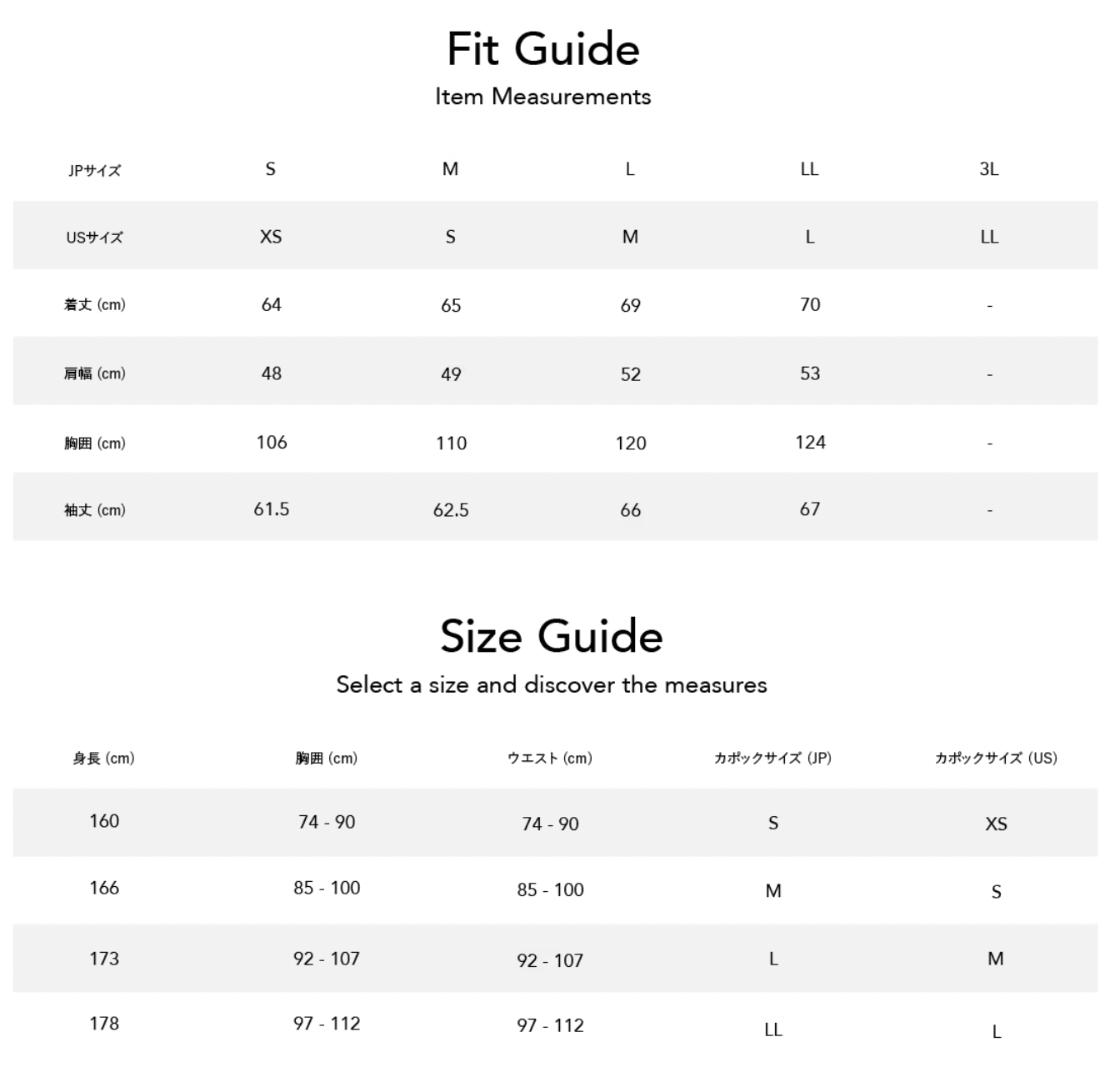
Task: Click the Item Measurements subtitle
Action: (x=543, y=97)
